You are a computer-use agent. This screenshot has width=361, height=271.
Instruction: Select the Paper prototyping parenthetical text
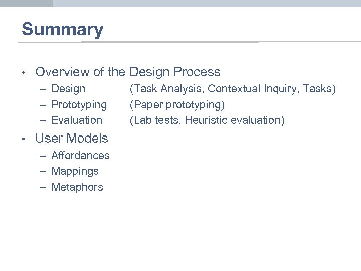point(177,105)
